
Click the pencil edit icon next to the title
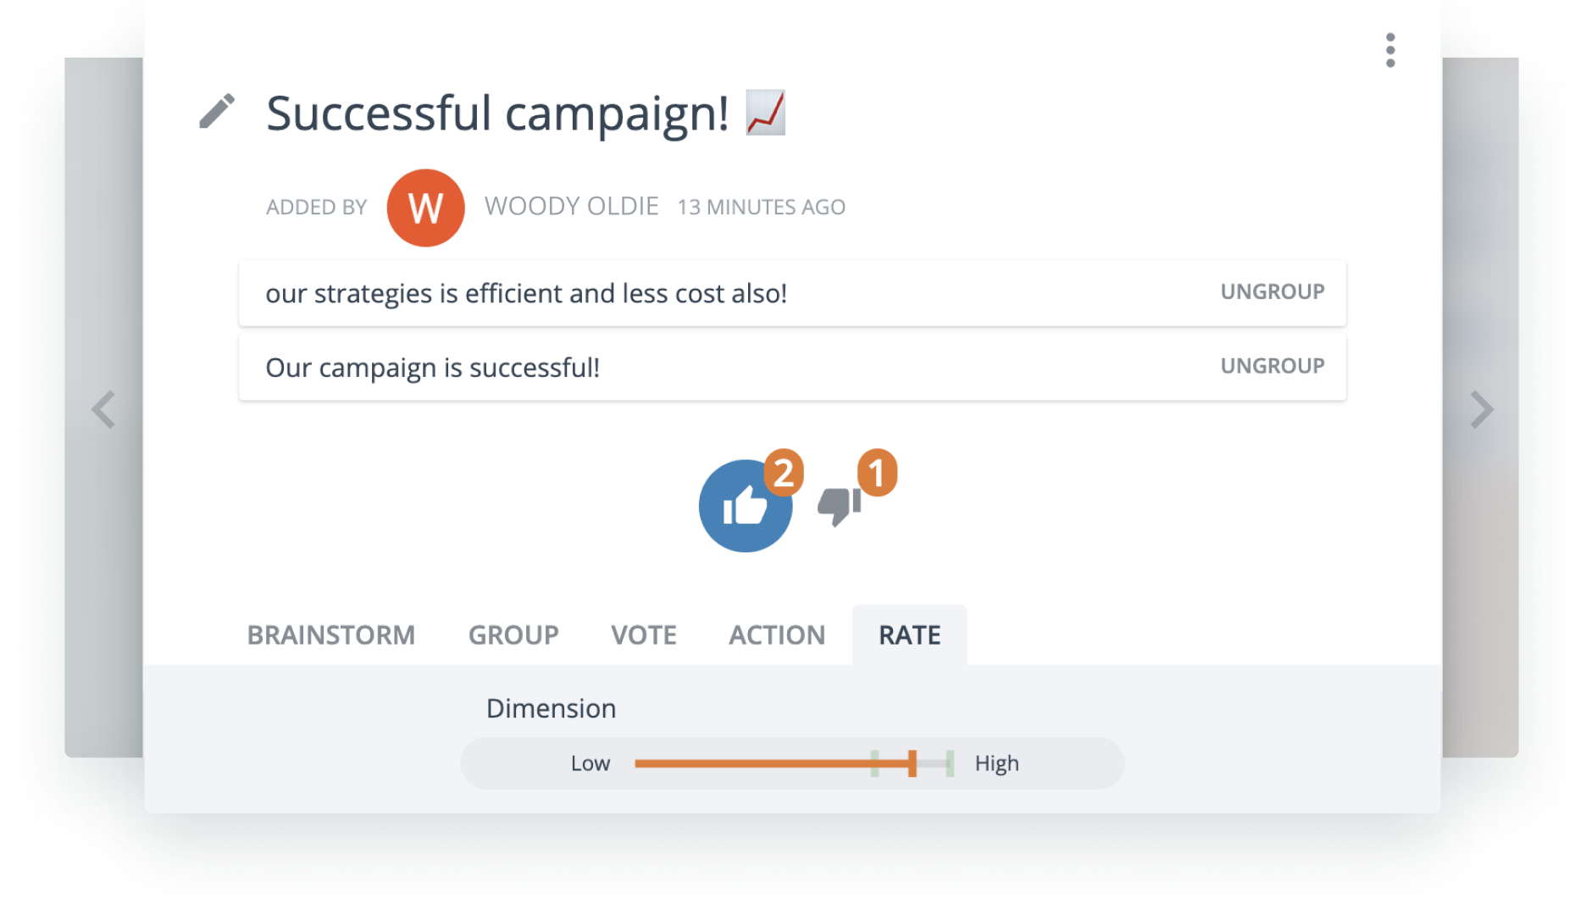click(x=217, y=113)
